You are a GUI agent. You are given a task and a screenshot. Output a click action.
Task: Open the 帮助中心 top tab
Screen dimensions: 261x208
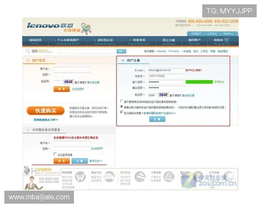228,34
